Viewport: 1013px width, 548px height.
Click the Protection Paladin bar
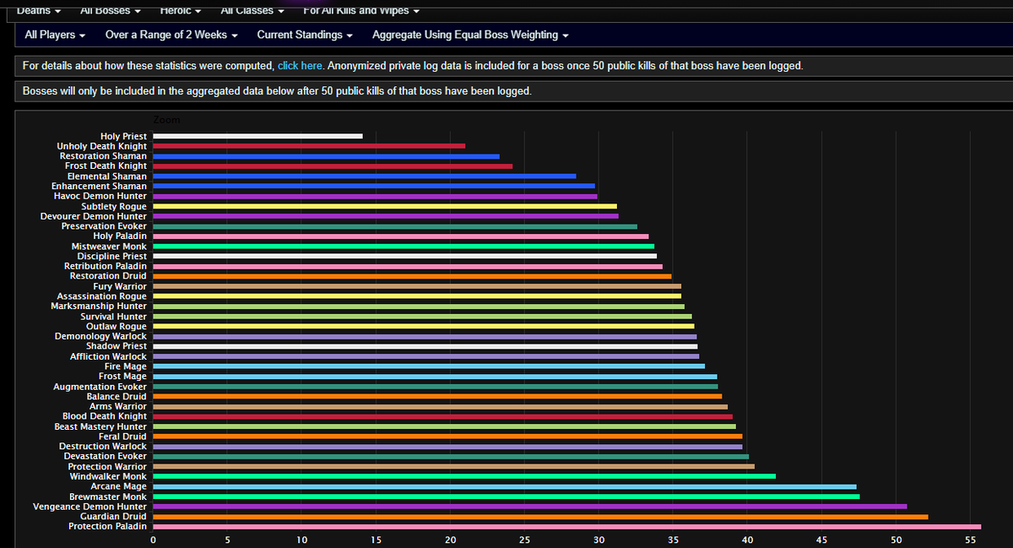click(566, 526)
